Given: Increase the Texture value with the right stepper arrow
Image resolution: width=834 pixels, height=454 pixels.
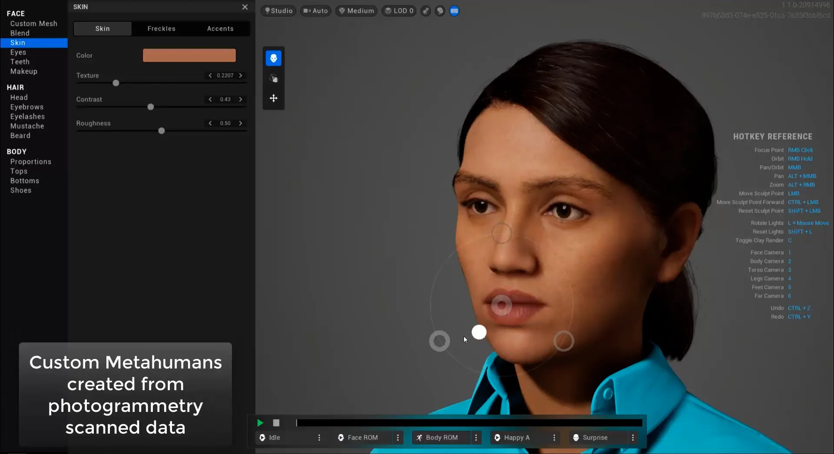Looking at the screenshot, I should point(240,75).
